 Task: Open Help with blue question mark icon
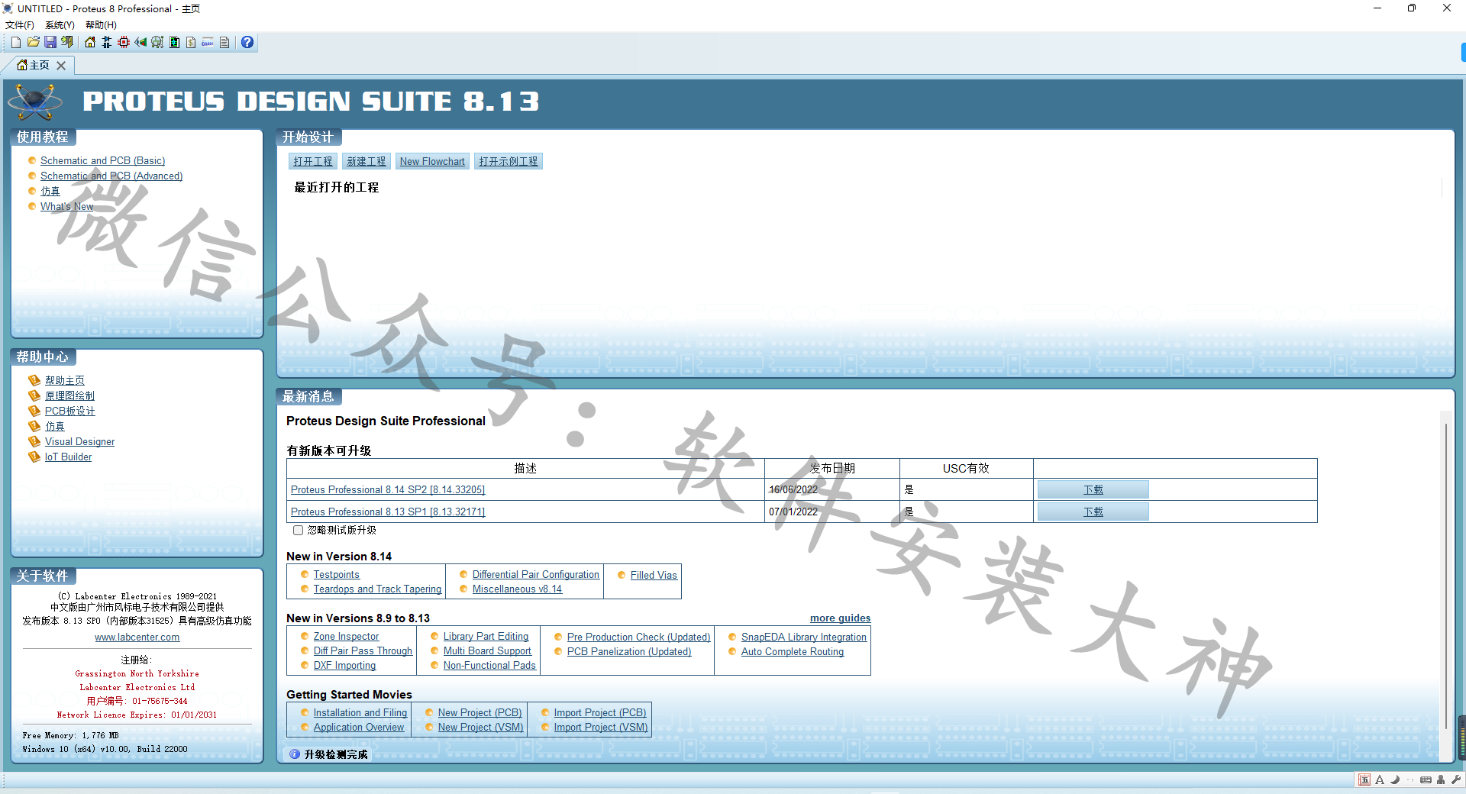point(247,43)
